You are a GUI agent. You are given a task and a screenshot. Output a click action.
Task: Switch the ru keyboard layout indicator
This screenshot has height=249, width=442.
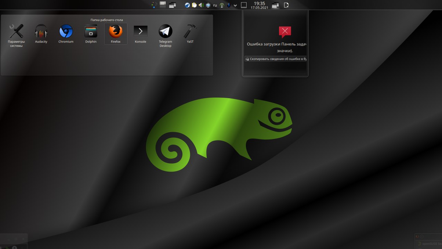tap(215, 5)
